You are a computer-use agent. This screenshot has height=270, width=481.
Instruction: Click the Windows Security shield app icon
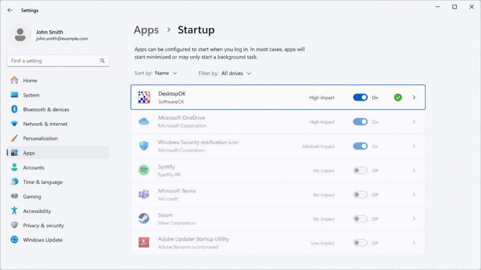144,146
